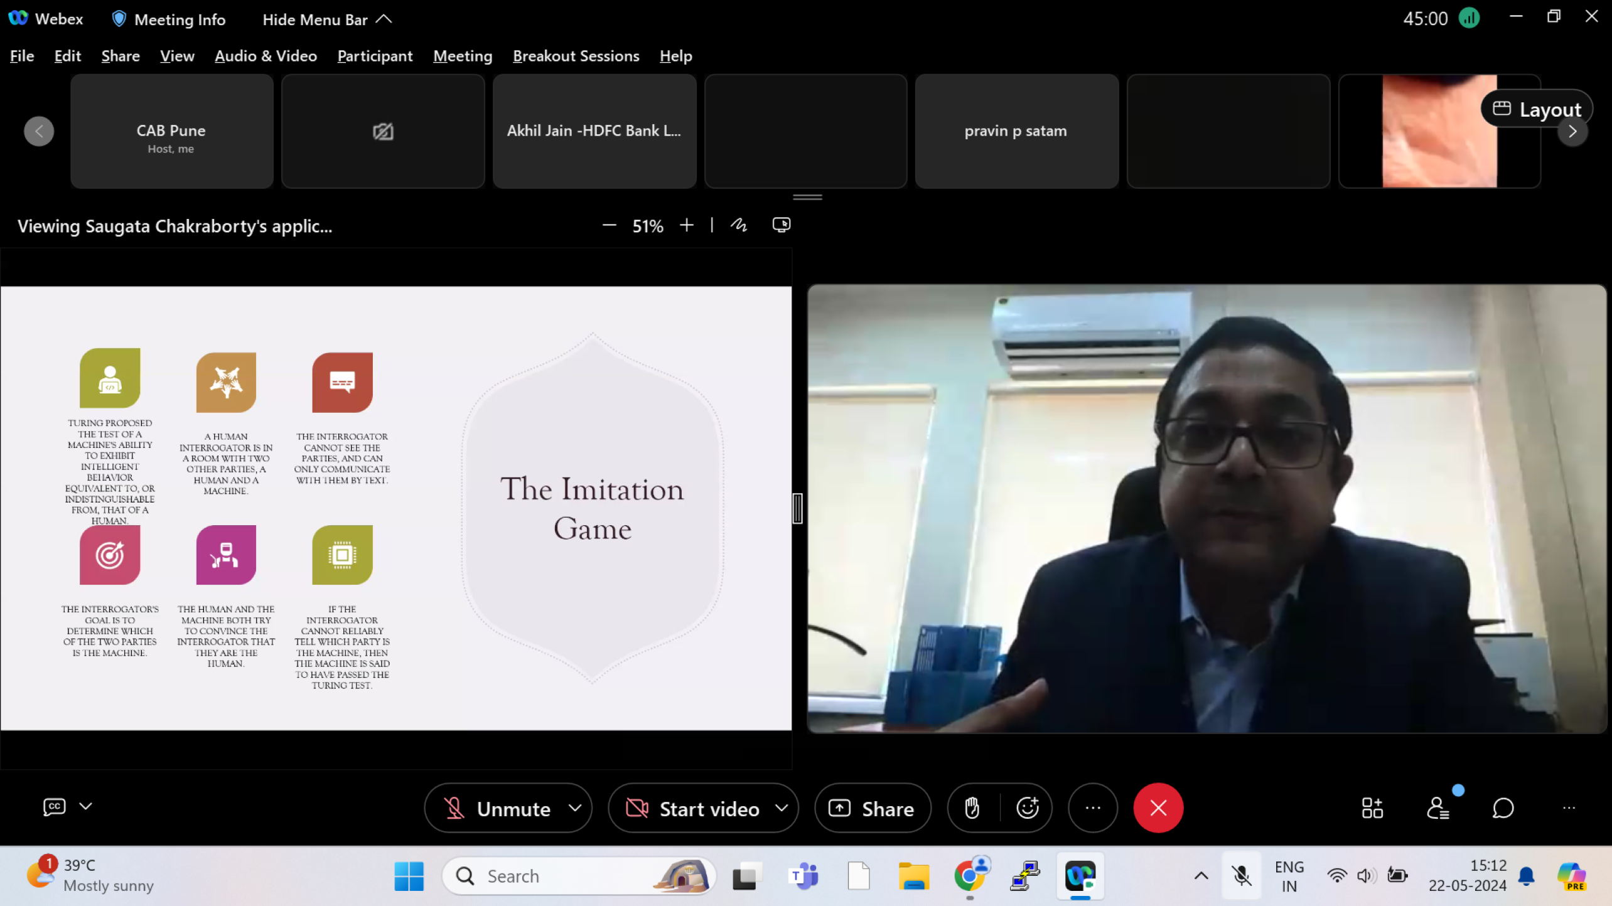This screenshot has width=1612, height=906.
Task: Click the apps icon in bottom bar
Action: [x=1372, y=808]
